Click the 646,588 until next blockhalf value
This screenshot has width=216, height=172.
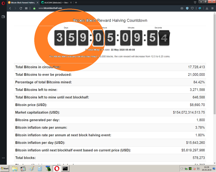point(199,97)
